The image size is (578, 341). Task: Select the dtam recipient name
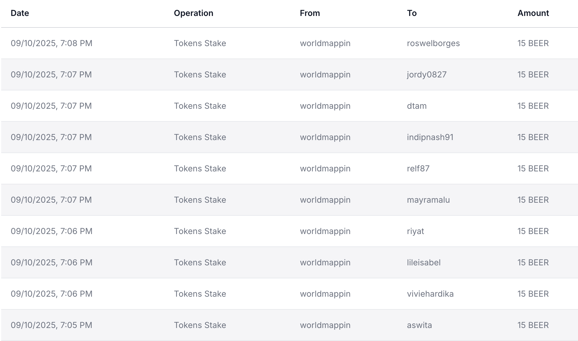point(417,106)
